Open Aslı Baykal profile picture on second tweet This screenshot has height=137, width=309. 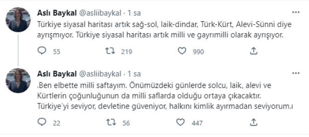pyautogui.click(x=18, y=81)
